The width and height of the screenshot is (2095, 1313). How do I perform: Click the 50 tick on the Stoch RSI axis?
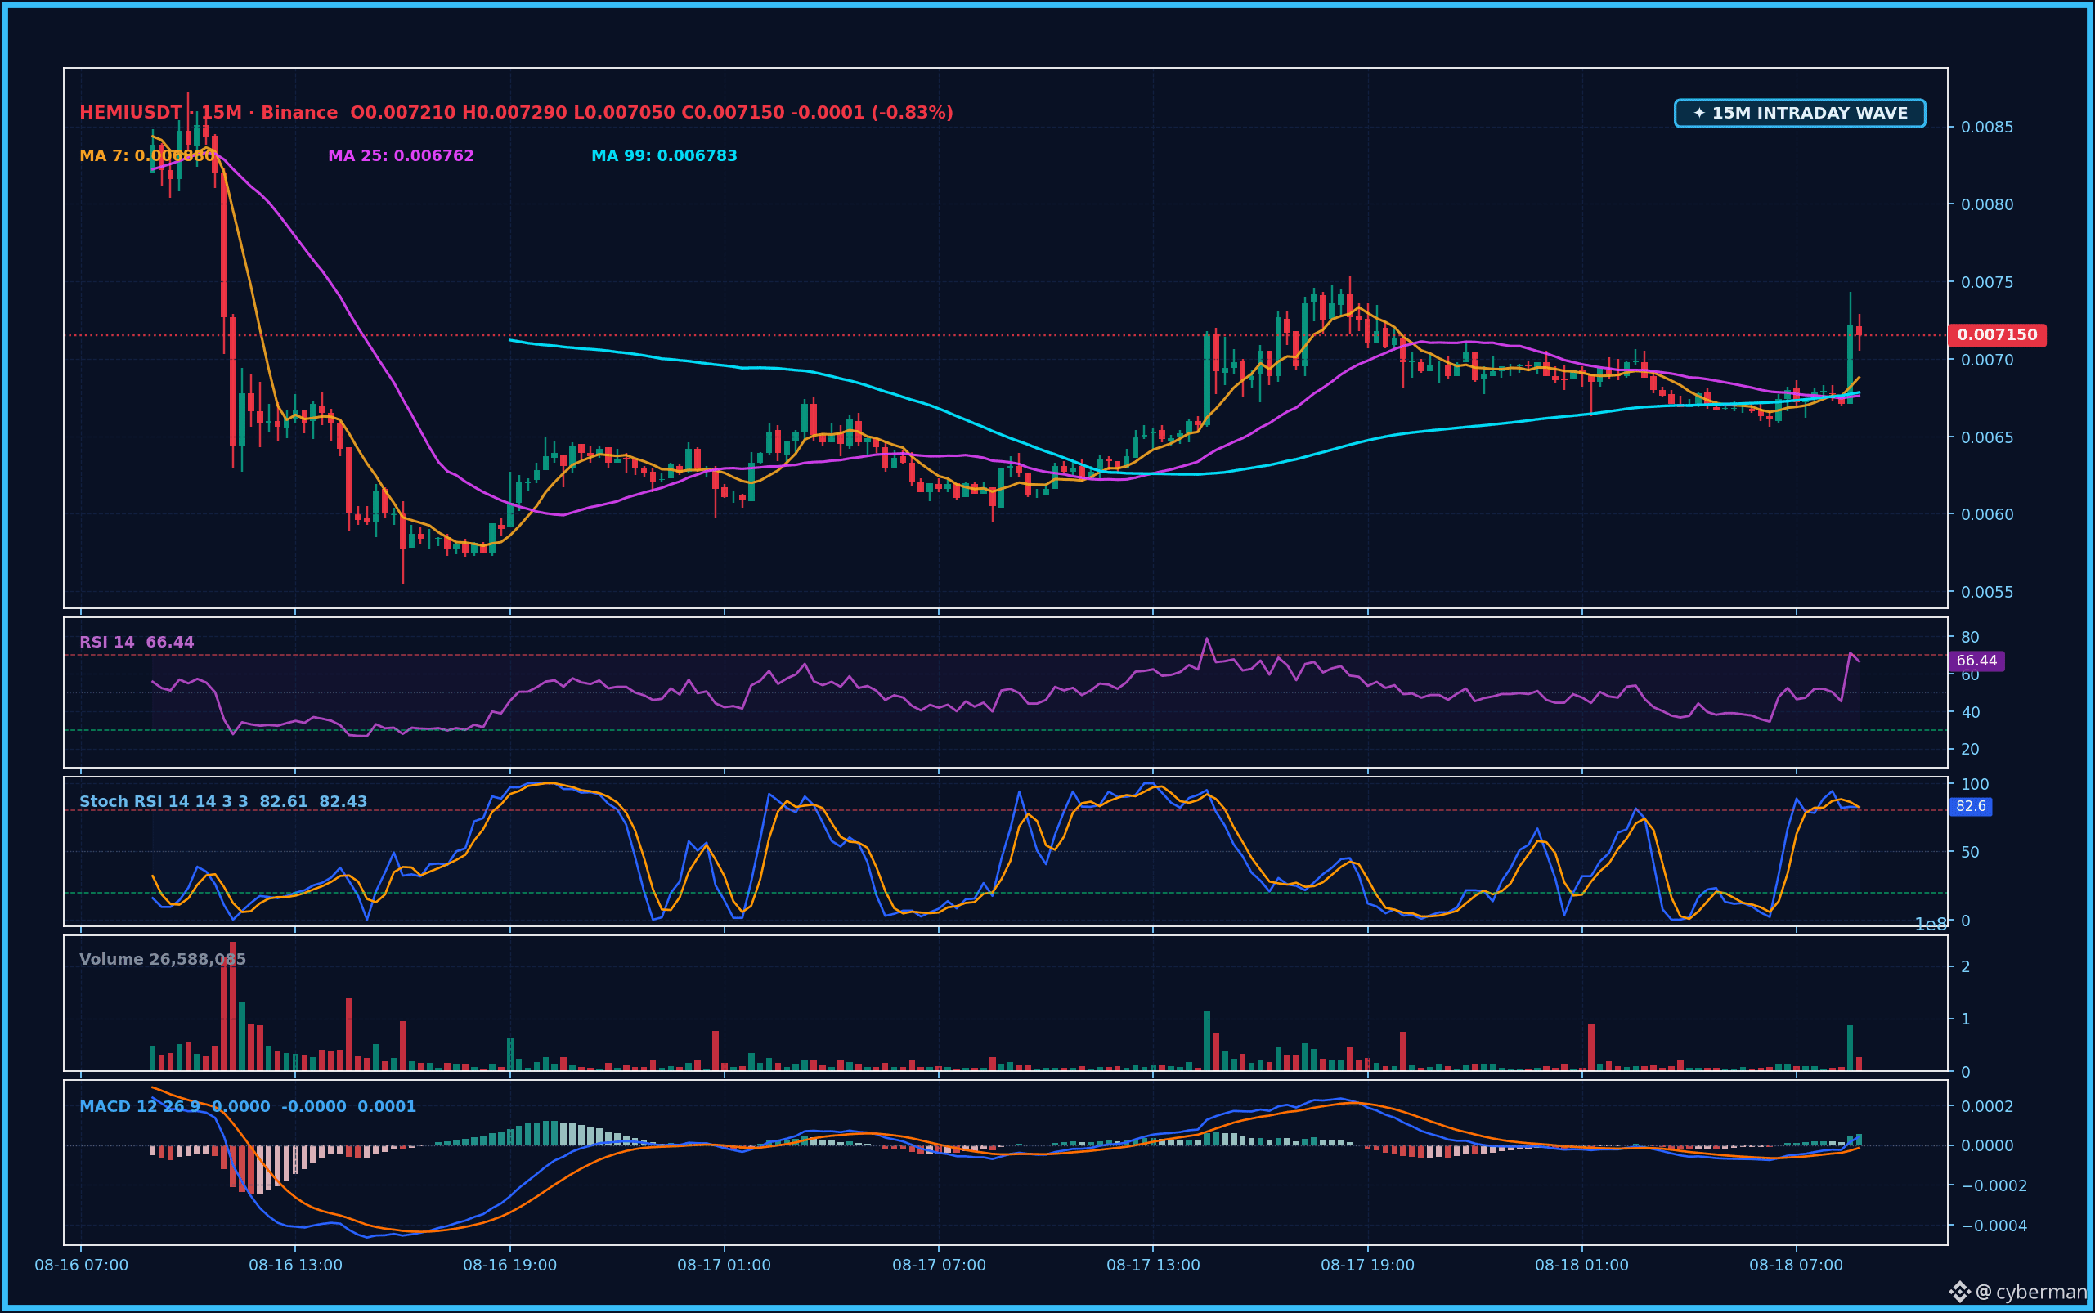click(x=1970, y=852)
